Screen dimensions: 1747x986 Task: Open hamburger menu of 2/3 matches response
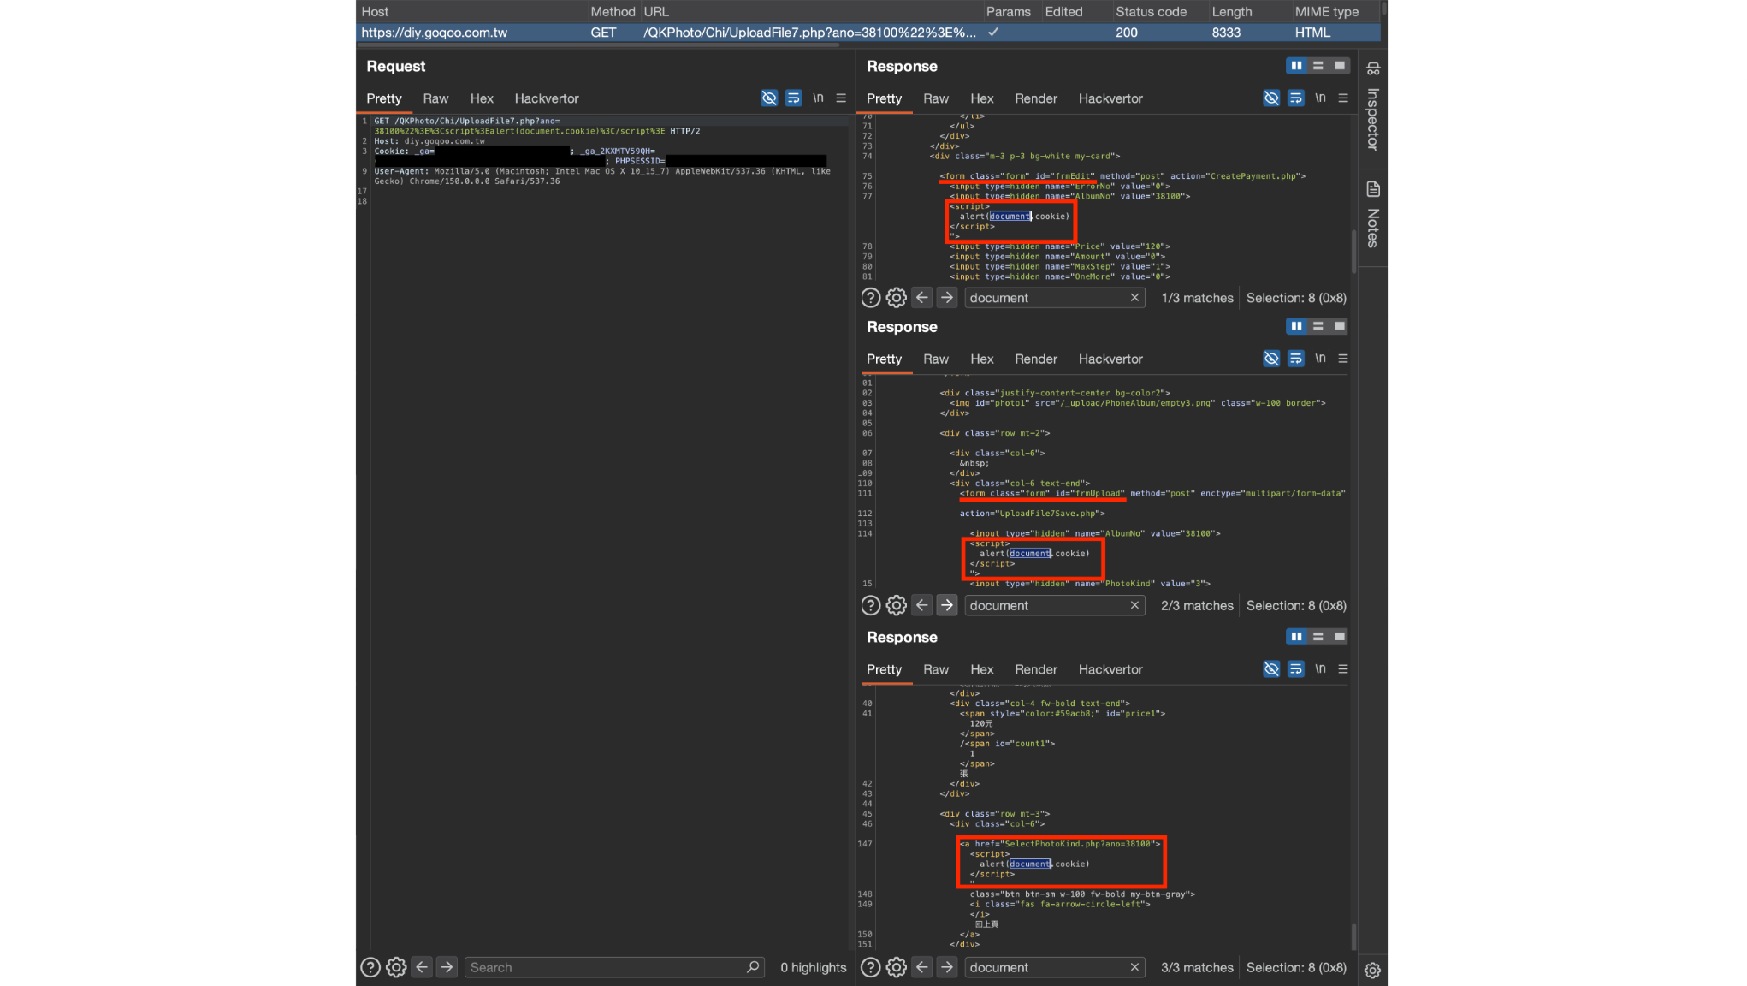1343,359
